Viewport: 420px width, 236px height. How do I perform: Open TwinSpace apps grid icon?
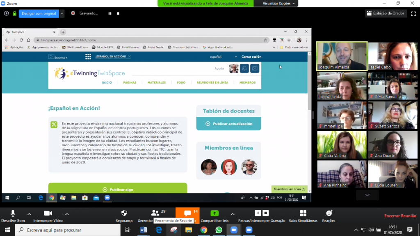coord(88,57)
